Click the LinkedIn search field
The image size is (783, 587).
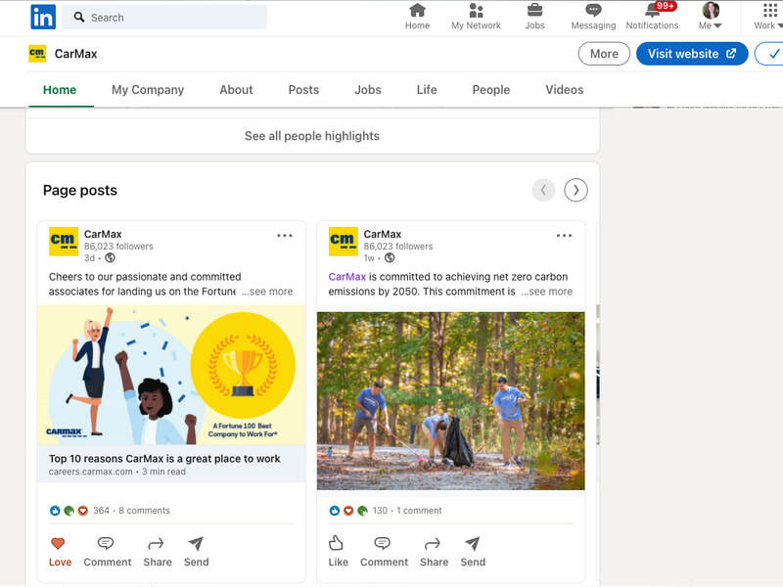(164, 17)
